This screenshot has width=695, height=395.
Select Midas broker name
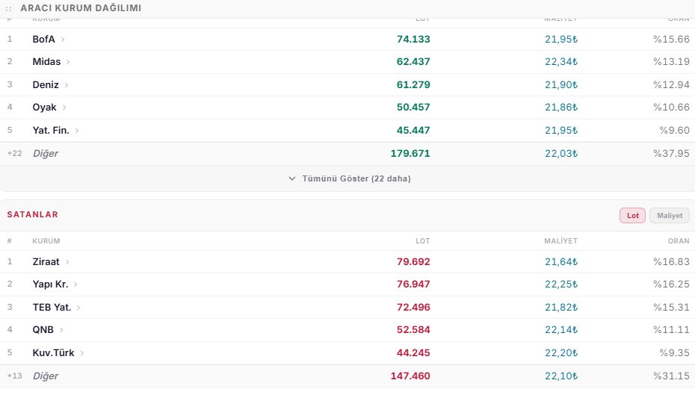(46, 61)
